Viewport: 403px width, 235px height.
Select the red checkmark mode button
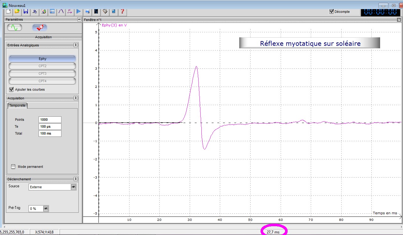click(x=40, y=28)
